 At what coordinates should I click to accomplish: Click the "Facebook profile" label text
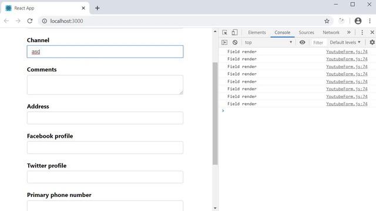tap(50, 136)
